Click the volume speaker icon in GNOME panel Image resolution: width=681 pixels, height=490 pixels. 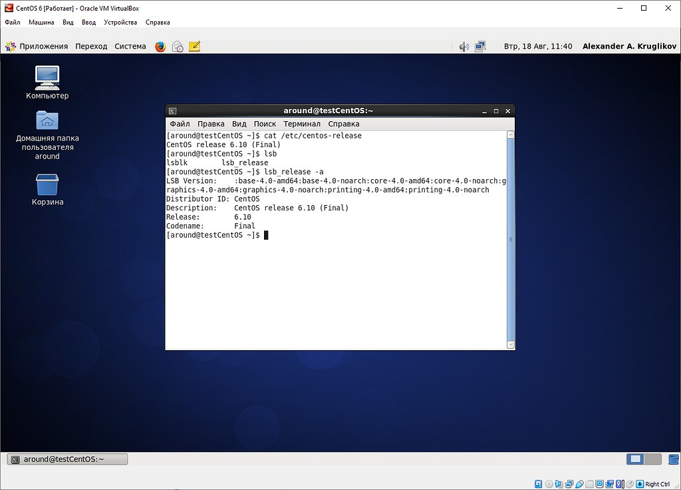click(464, 47)
